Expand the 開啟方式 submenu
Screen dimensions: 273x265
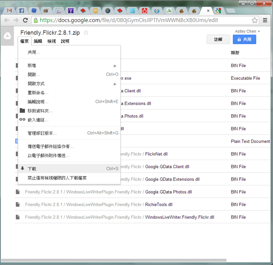pyautogui.click(x=69, y=84)
